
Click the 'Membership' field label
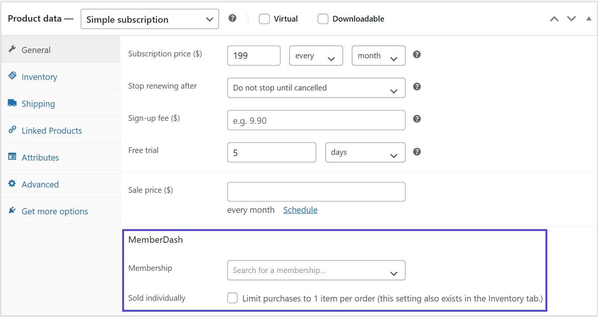[x=150, y=268]
